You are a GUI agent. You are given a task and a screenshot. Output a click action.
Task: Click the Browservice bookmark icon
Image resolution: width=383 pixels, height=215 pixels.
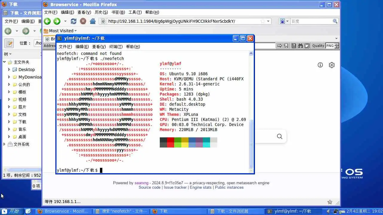click(x=286, y=46)
